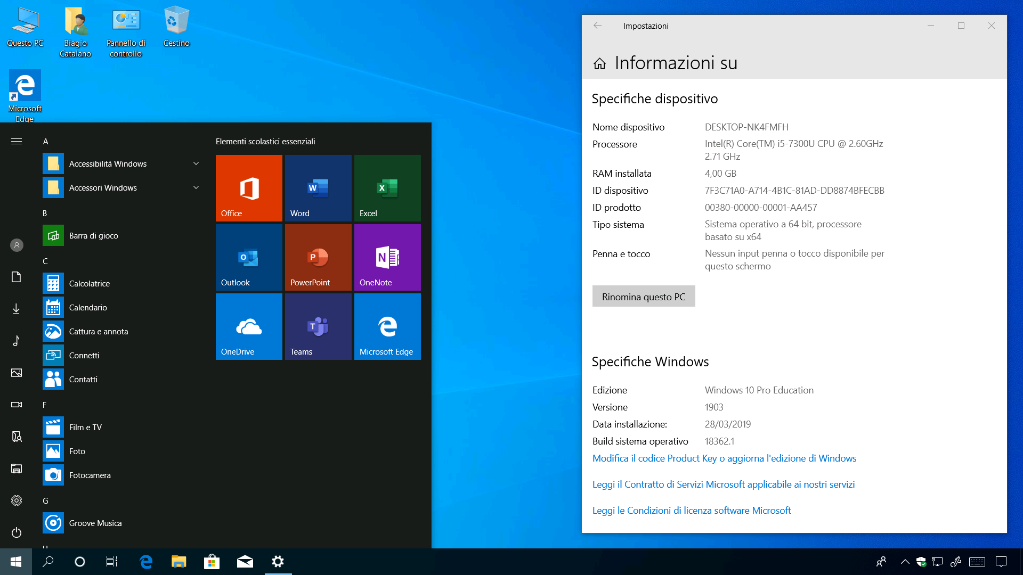Image resolution: width=1023 pixels, height=575 pixels.
Task: Open Videos icon in Start sidebar
Action: click(17, 405)
